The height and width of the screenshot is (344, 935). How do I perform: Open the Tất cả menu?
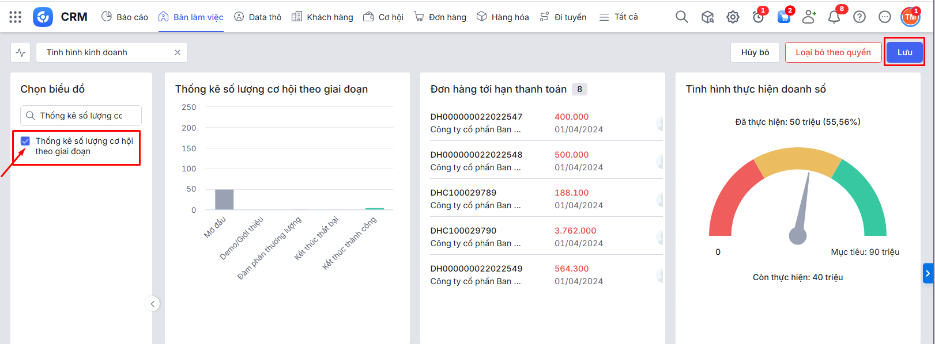(619, 17)
